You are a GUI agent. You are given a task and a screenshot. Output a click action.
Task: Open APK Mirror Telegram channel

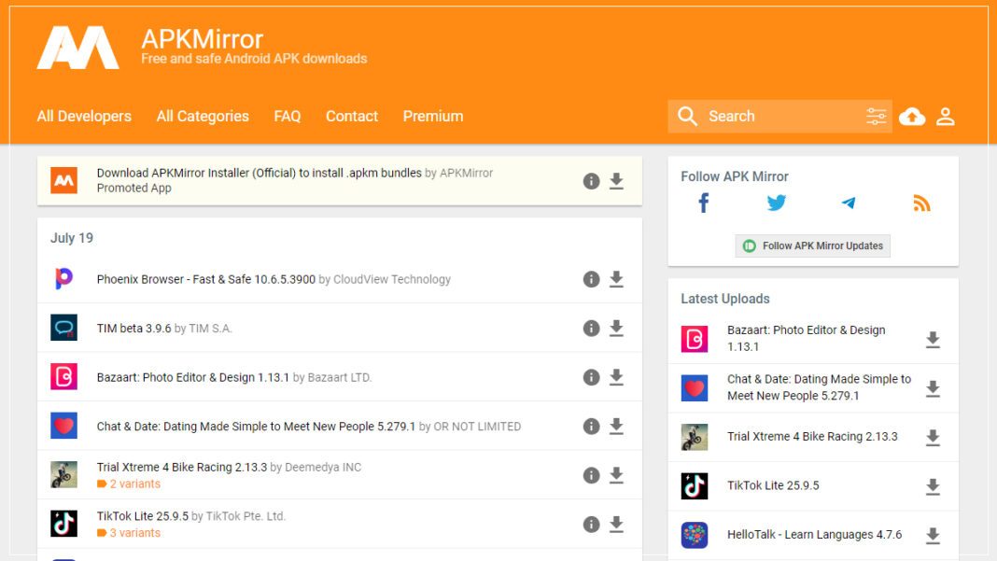[x=849, y=203]
